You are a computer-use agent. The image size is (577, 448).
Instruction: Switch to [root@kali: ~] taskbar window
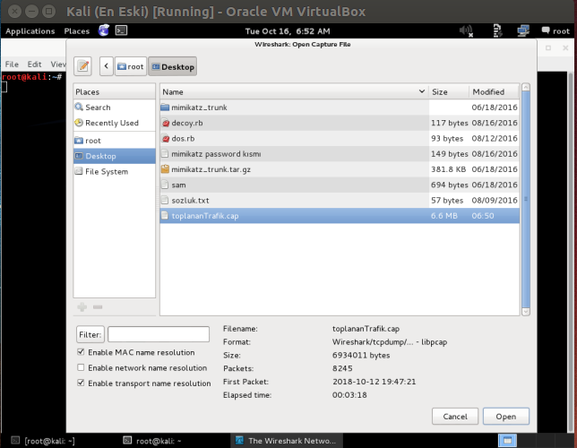pos(43,441)
